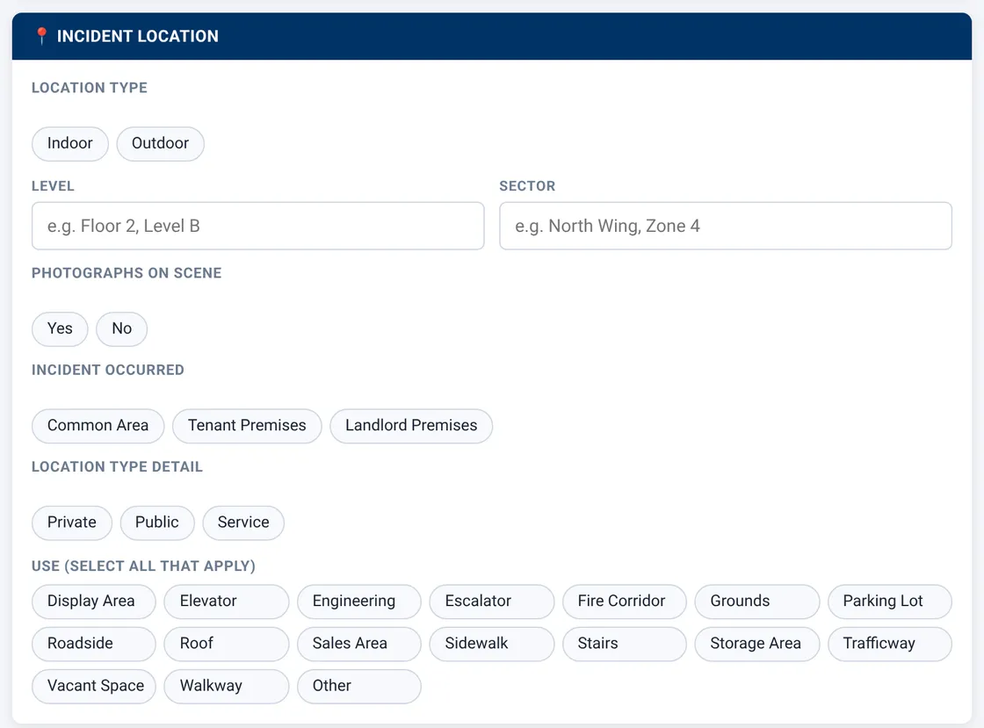
Task: Click the Photographs on Scene label
Action: (x=127, y=273)
